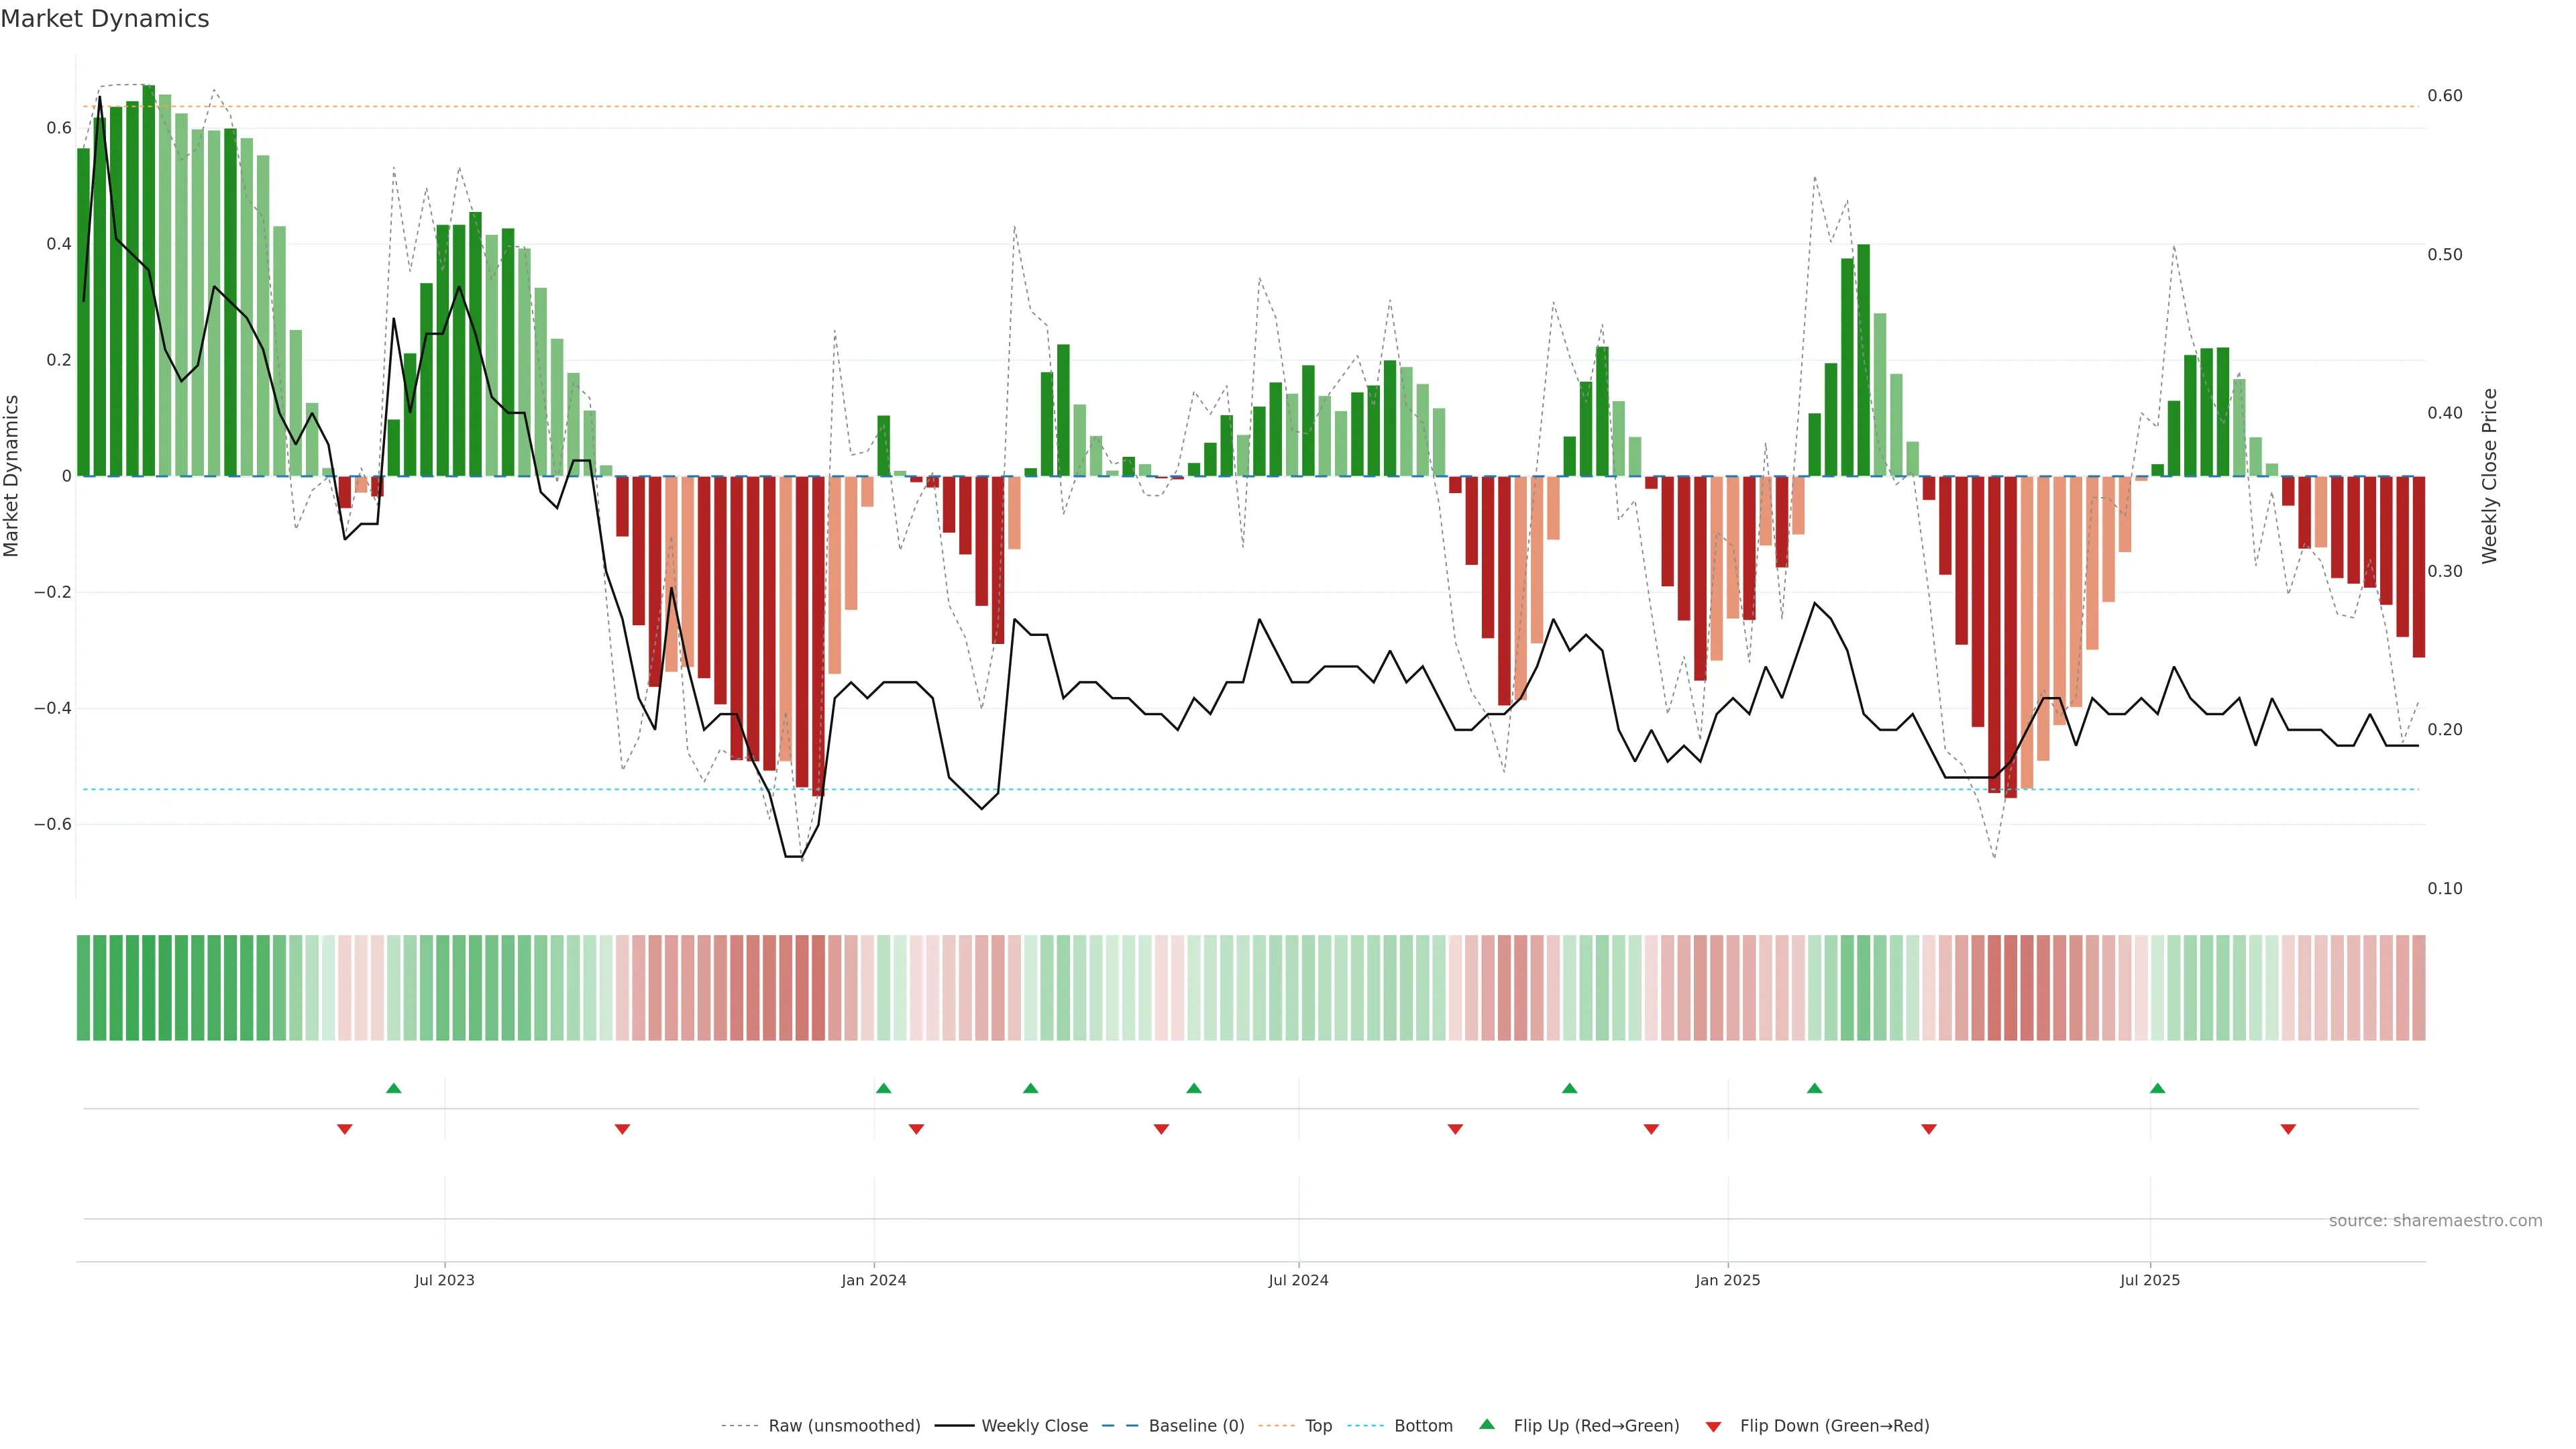The width and height of the screenshot is (2576, 1449).
Task: Toggle the Weekly Close legend entry
Action: click(x=1034, y=1426)
